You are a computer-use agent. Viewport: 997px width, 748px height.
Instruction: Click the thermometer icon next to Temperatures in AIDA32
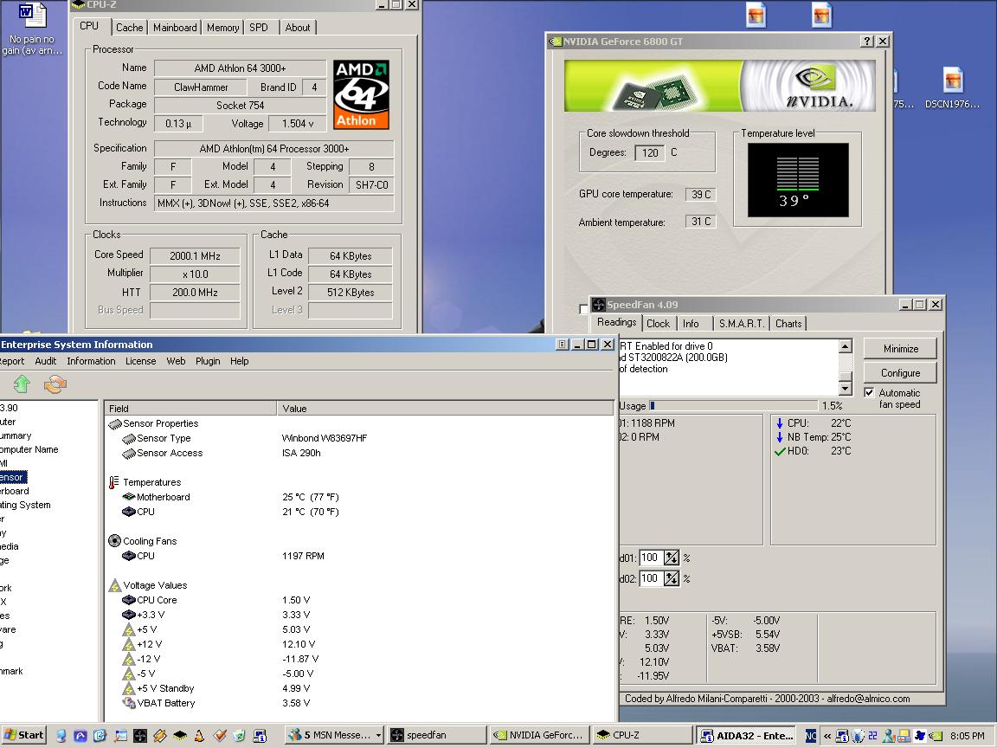point(114,482)
